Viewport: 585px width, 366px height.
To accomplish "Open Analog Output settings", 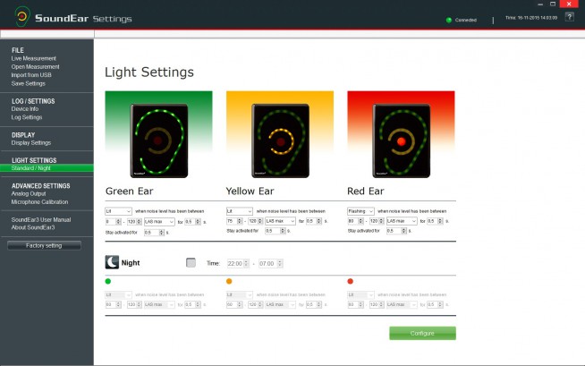I will coord(29,193).
